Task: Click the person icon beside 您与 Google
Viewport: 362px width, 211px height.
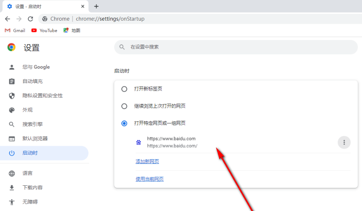Action: pos(11,67)
